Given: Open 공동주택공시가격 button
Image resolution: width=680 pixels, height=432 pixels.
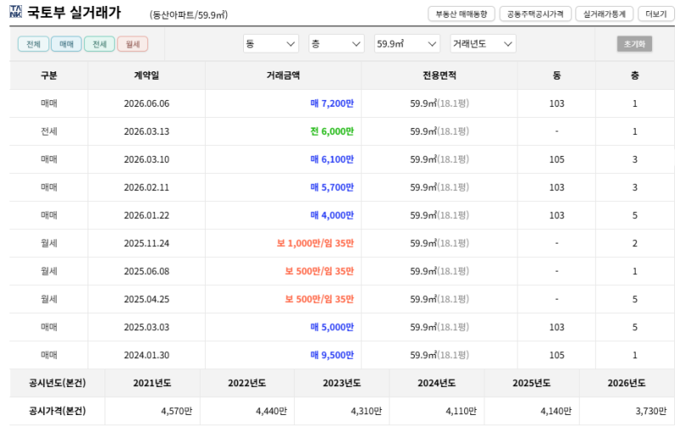Looking at the screenshot, I should pos(535,14).
